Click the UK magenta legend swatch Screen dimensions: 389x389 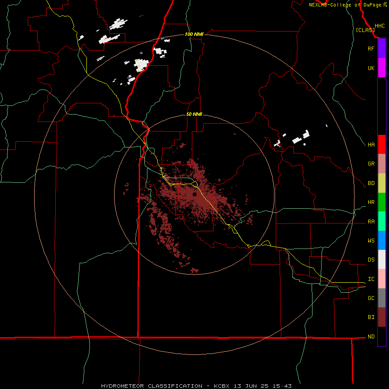point(382,68)
